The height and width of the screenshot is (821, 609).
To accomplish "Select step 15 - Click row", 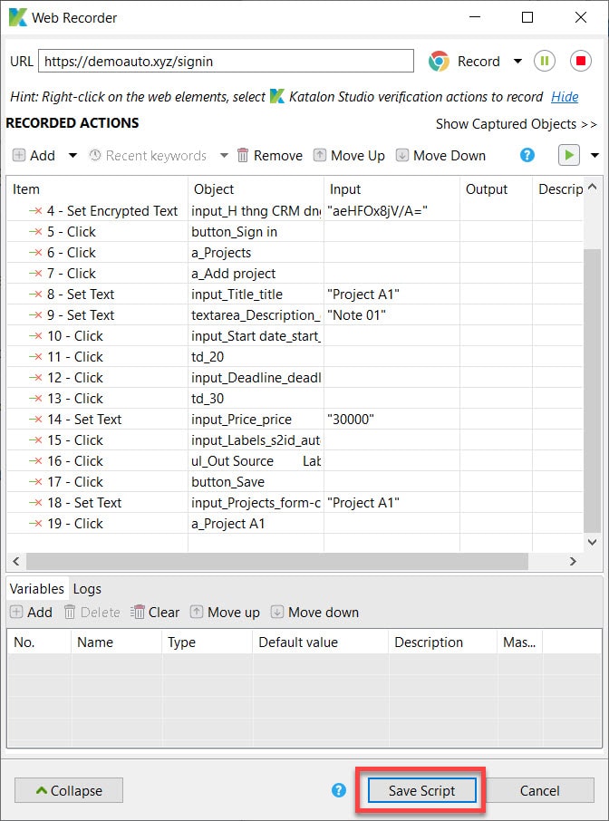I will pos(295,440).
